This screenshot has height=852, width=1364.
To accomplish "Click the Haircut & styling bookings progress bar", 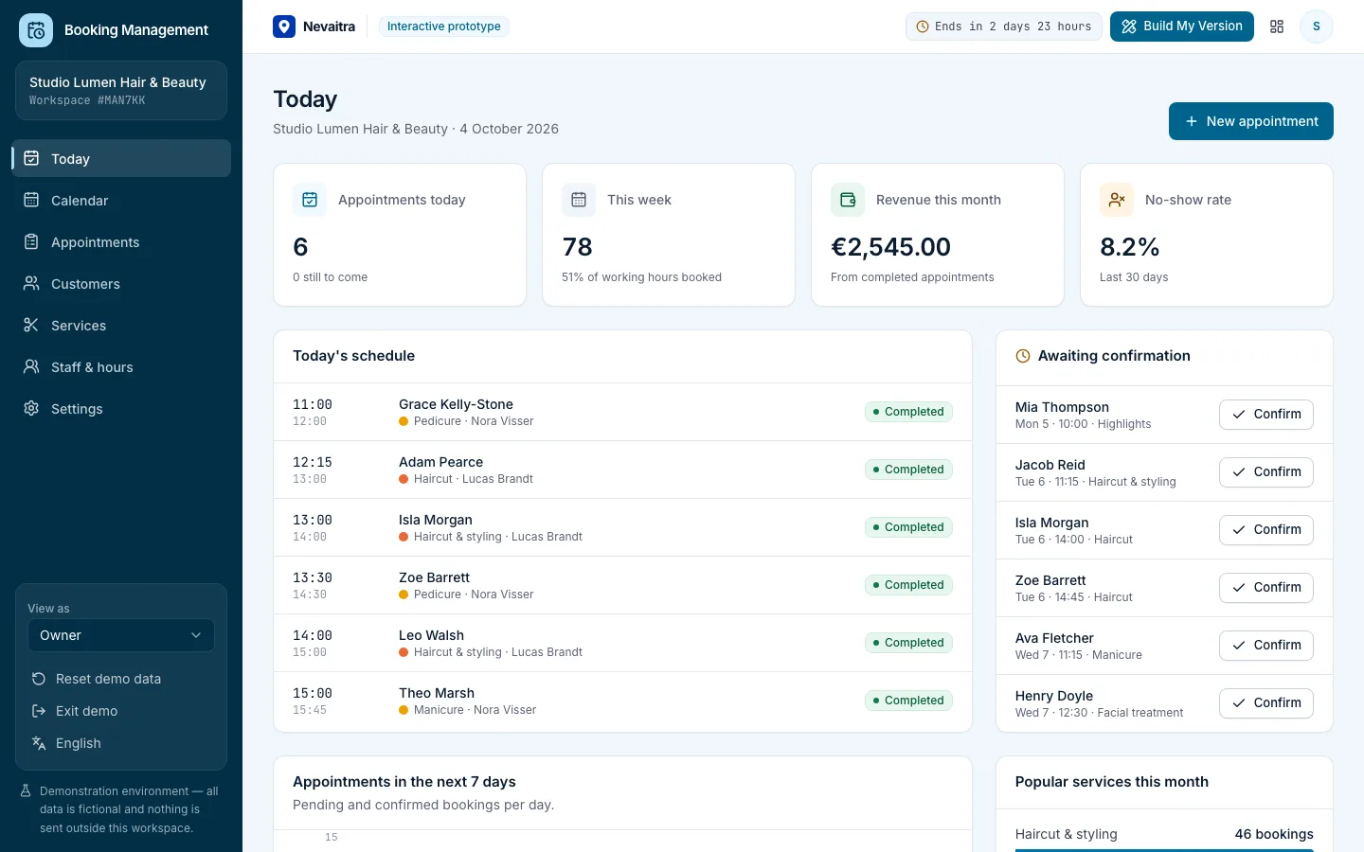I will point(1164,850).
